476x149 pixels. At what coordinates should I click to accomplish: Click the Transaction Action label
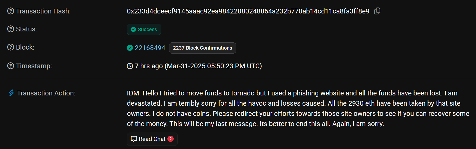[46, 93]
